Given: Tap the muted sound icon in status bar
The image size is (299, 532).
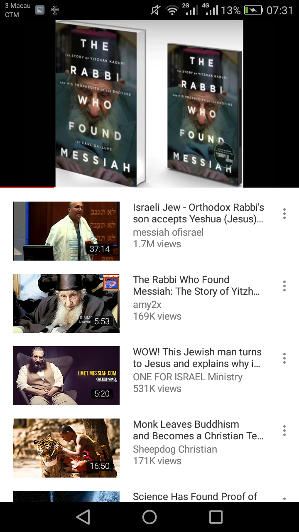Looking at the screenshot, I should [x=156, y=10].
